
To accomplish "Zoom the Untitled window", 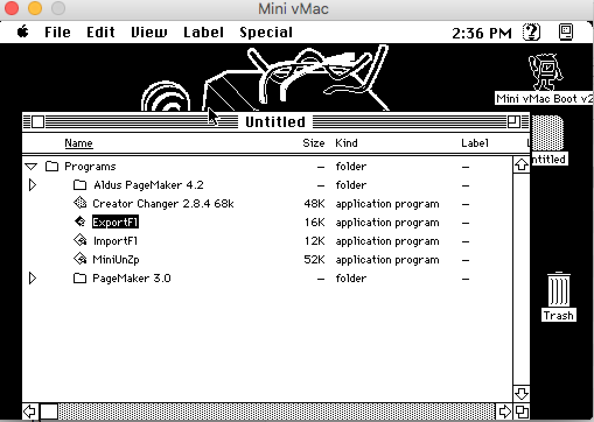I will (x=513, y=122).
